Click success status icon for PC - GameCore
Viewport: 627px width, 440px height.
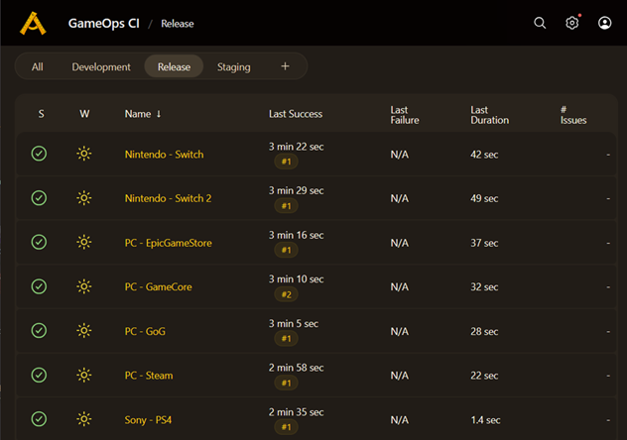click(x=39, y=286)
